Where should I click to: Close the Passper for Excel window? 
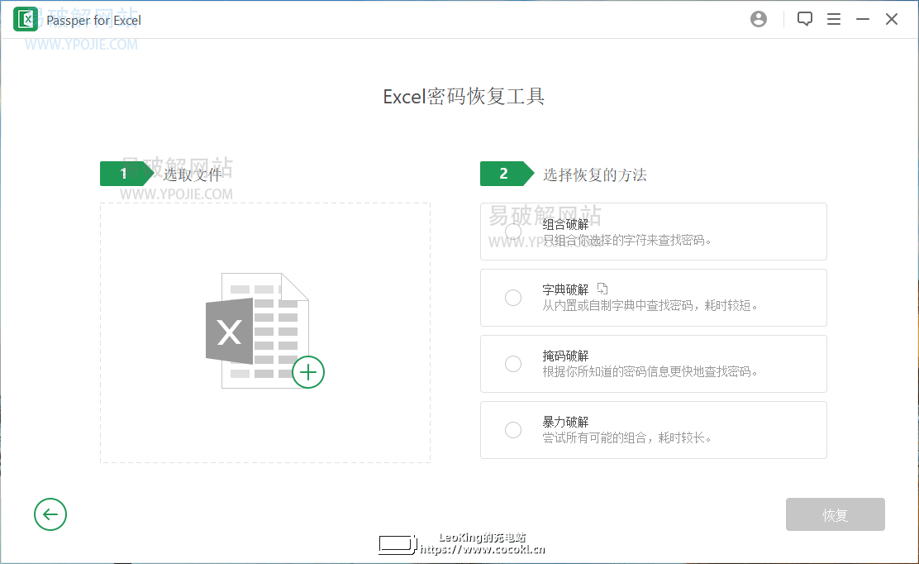click(892, 19)
